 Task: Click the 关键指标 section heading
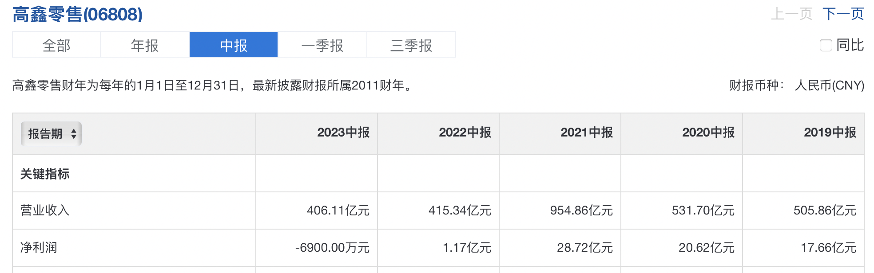(45, 174)
